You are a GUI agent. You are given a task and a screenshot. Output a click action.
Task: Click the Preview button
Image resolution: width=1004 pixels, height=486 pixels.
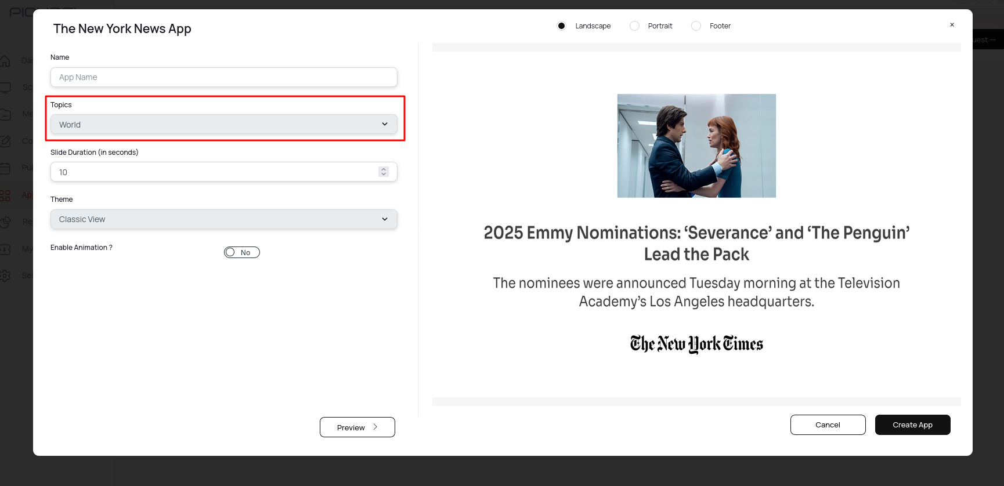point(357,427)
